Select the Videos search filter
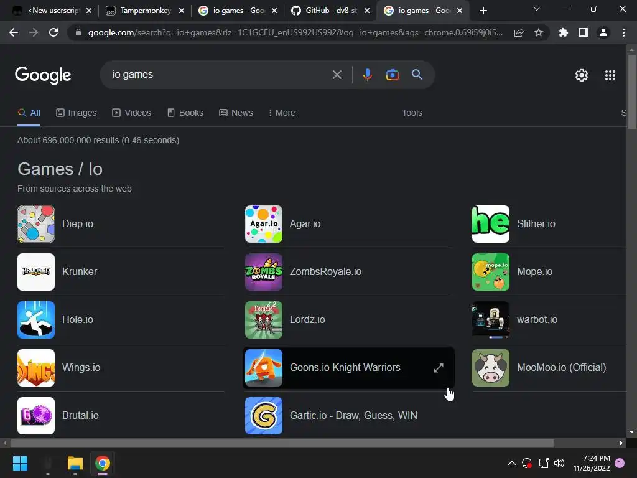This screenshot has height=478, width=637. [x=132, y=113]
